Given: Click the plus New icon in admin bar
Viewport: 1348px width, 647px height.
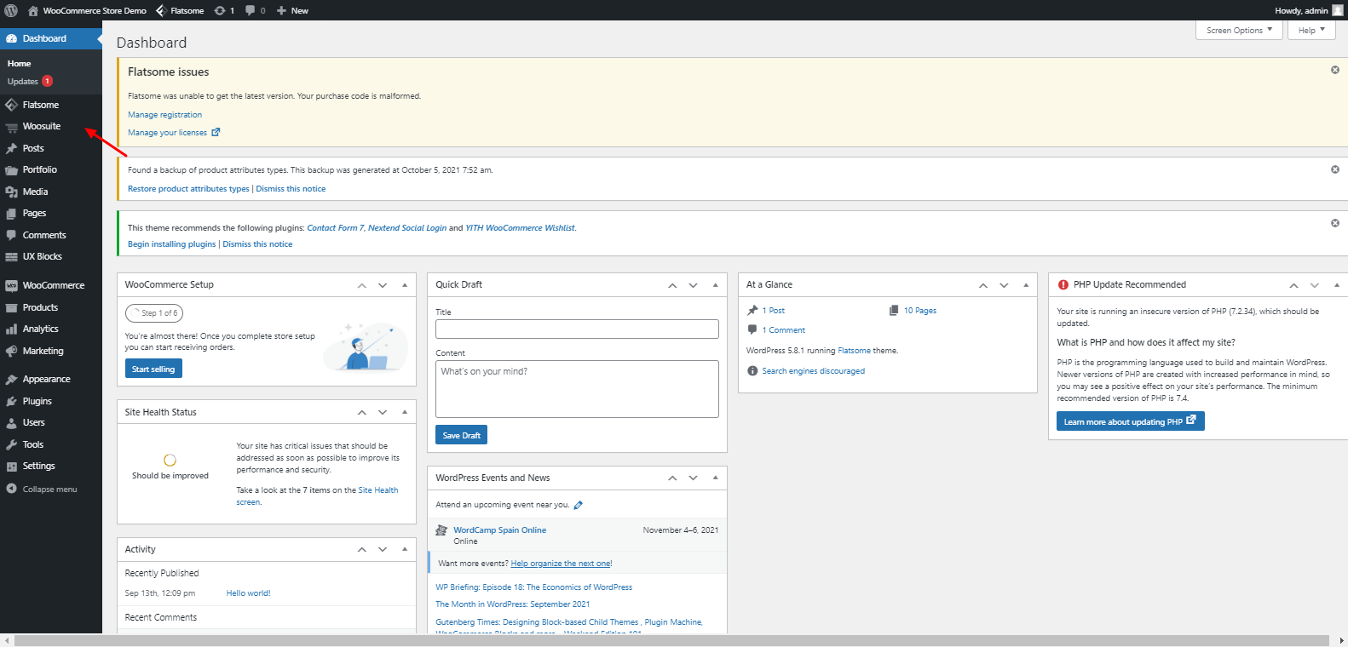Looking at the screenshot, I should (x=281, y=10).
